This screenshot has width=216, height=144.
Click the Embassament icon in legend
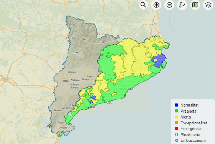[x=176, y=140]
